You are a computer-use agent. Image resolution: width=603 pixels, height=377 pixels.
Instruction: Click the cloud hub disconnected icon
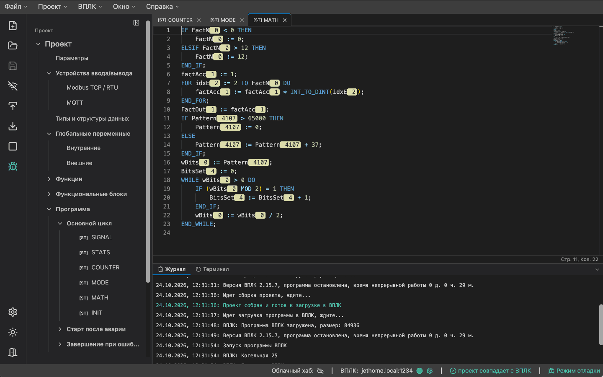point(320,371)
